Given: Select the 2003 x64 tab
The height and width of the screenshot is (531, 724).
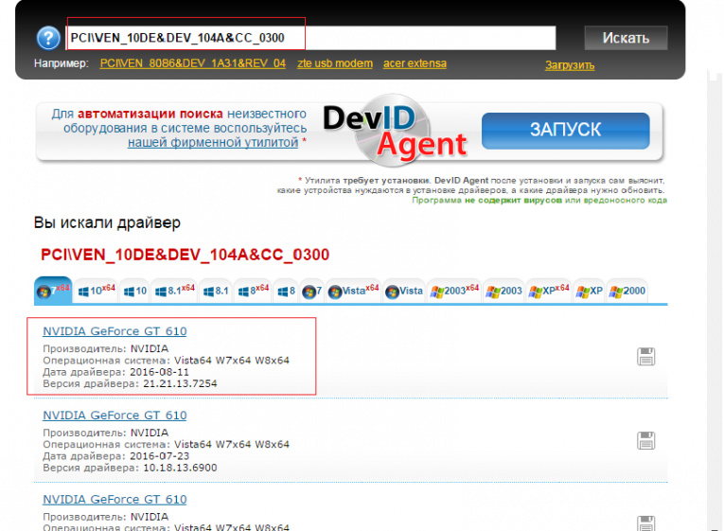Looking at the screenshot, I should pyautogui.click(x=454, y=291).
